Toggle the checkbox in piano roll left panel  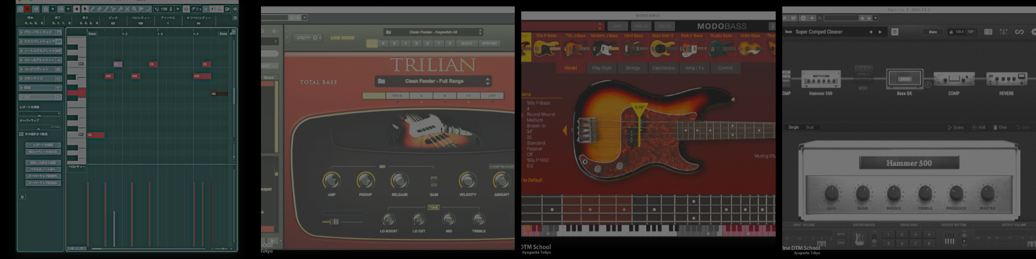[22, 134]
